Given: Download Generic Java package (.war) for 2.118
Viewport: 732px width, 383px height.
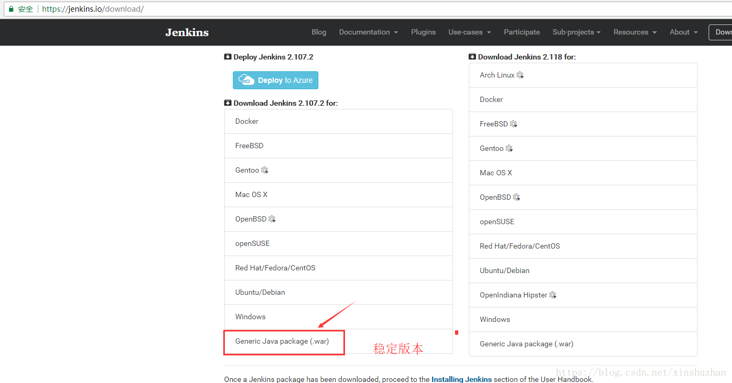Looking at the screenshot, I should tap(583, 344).
